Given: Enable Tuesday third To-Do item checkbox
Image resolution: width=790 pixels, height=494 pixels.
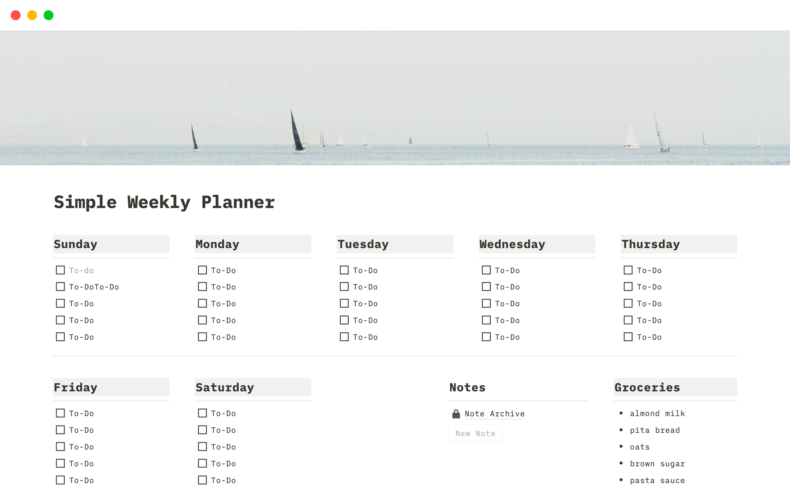Looking at the screenshot, I should tap(344, 303).
